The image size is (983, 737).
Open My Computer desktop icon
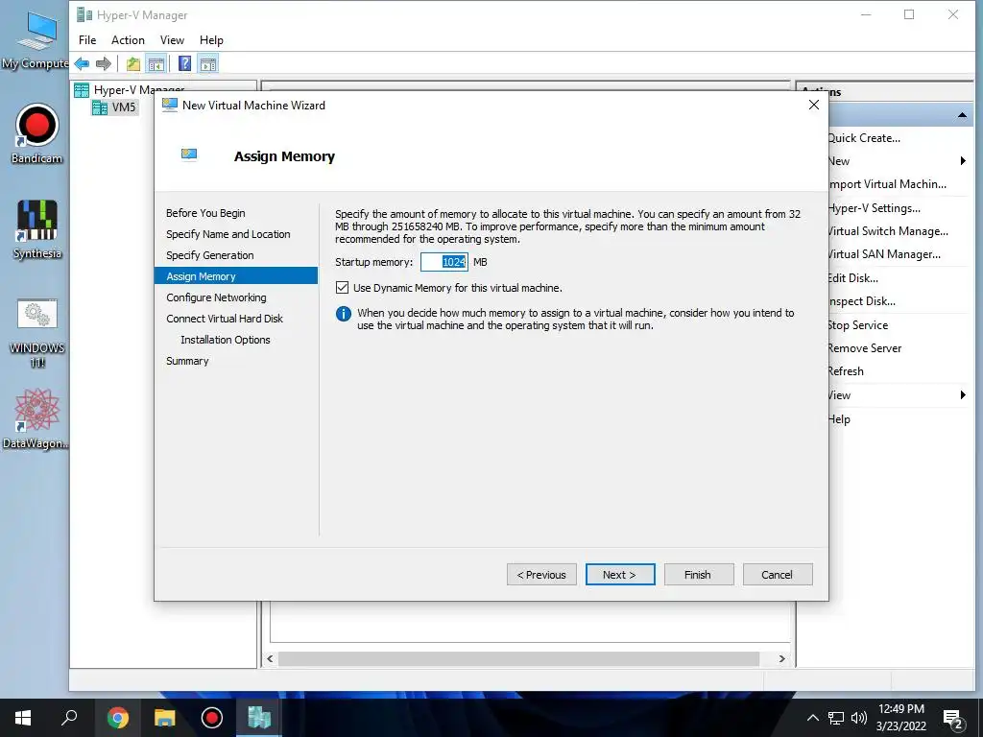tap(36, 39)
